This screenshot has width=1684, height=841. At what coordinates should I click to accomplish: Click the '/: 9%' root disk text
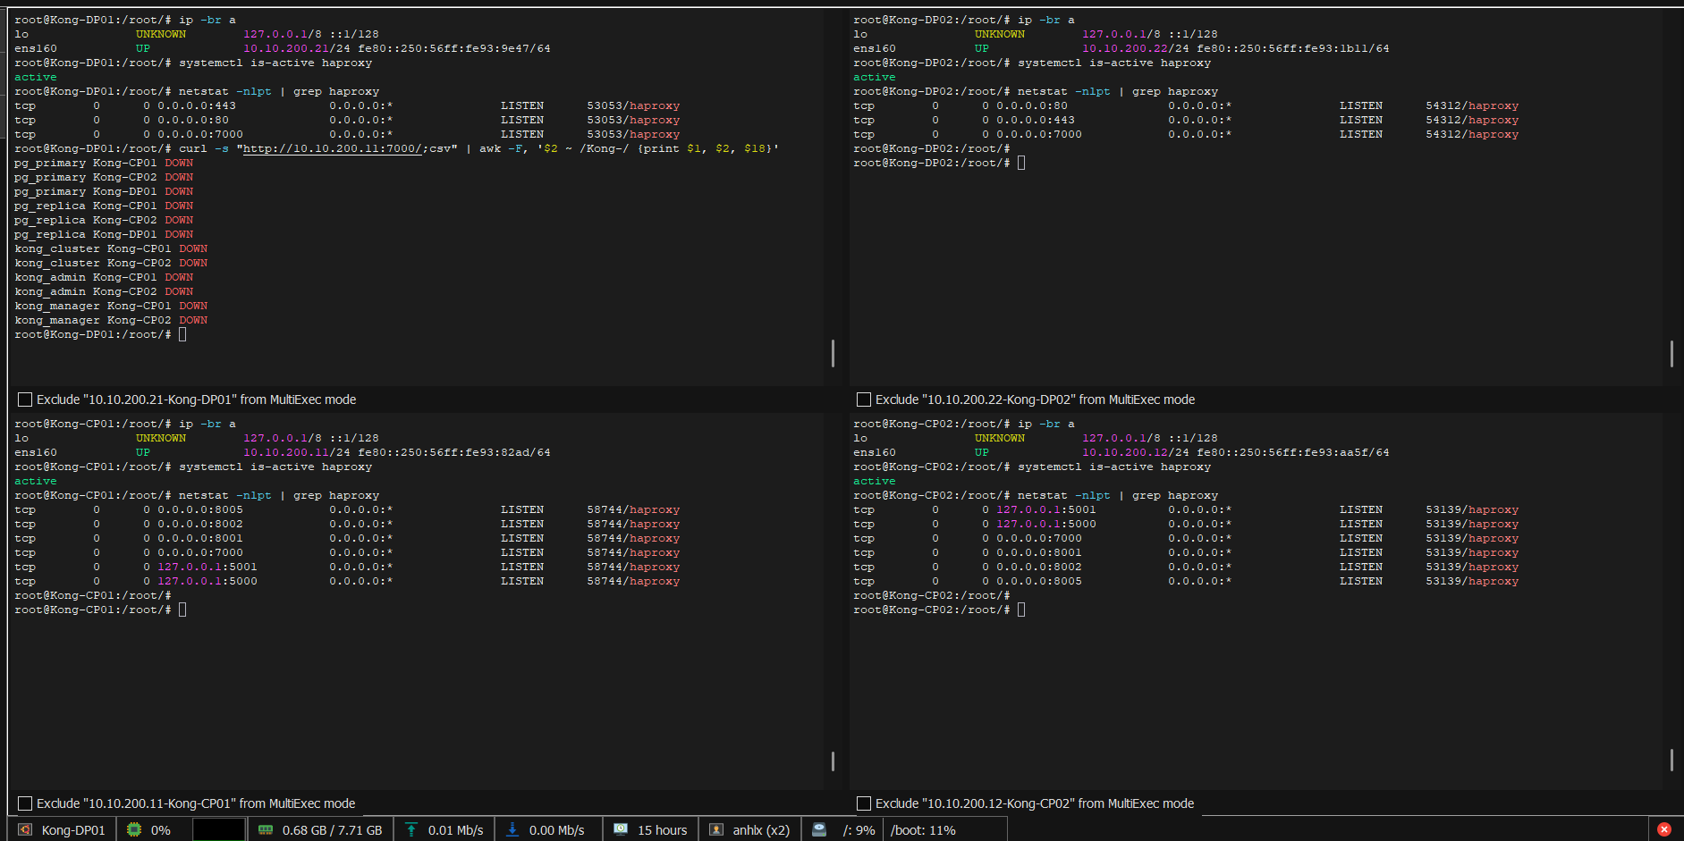point(859,830)
